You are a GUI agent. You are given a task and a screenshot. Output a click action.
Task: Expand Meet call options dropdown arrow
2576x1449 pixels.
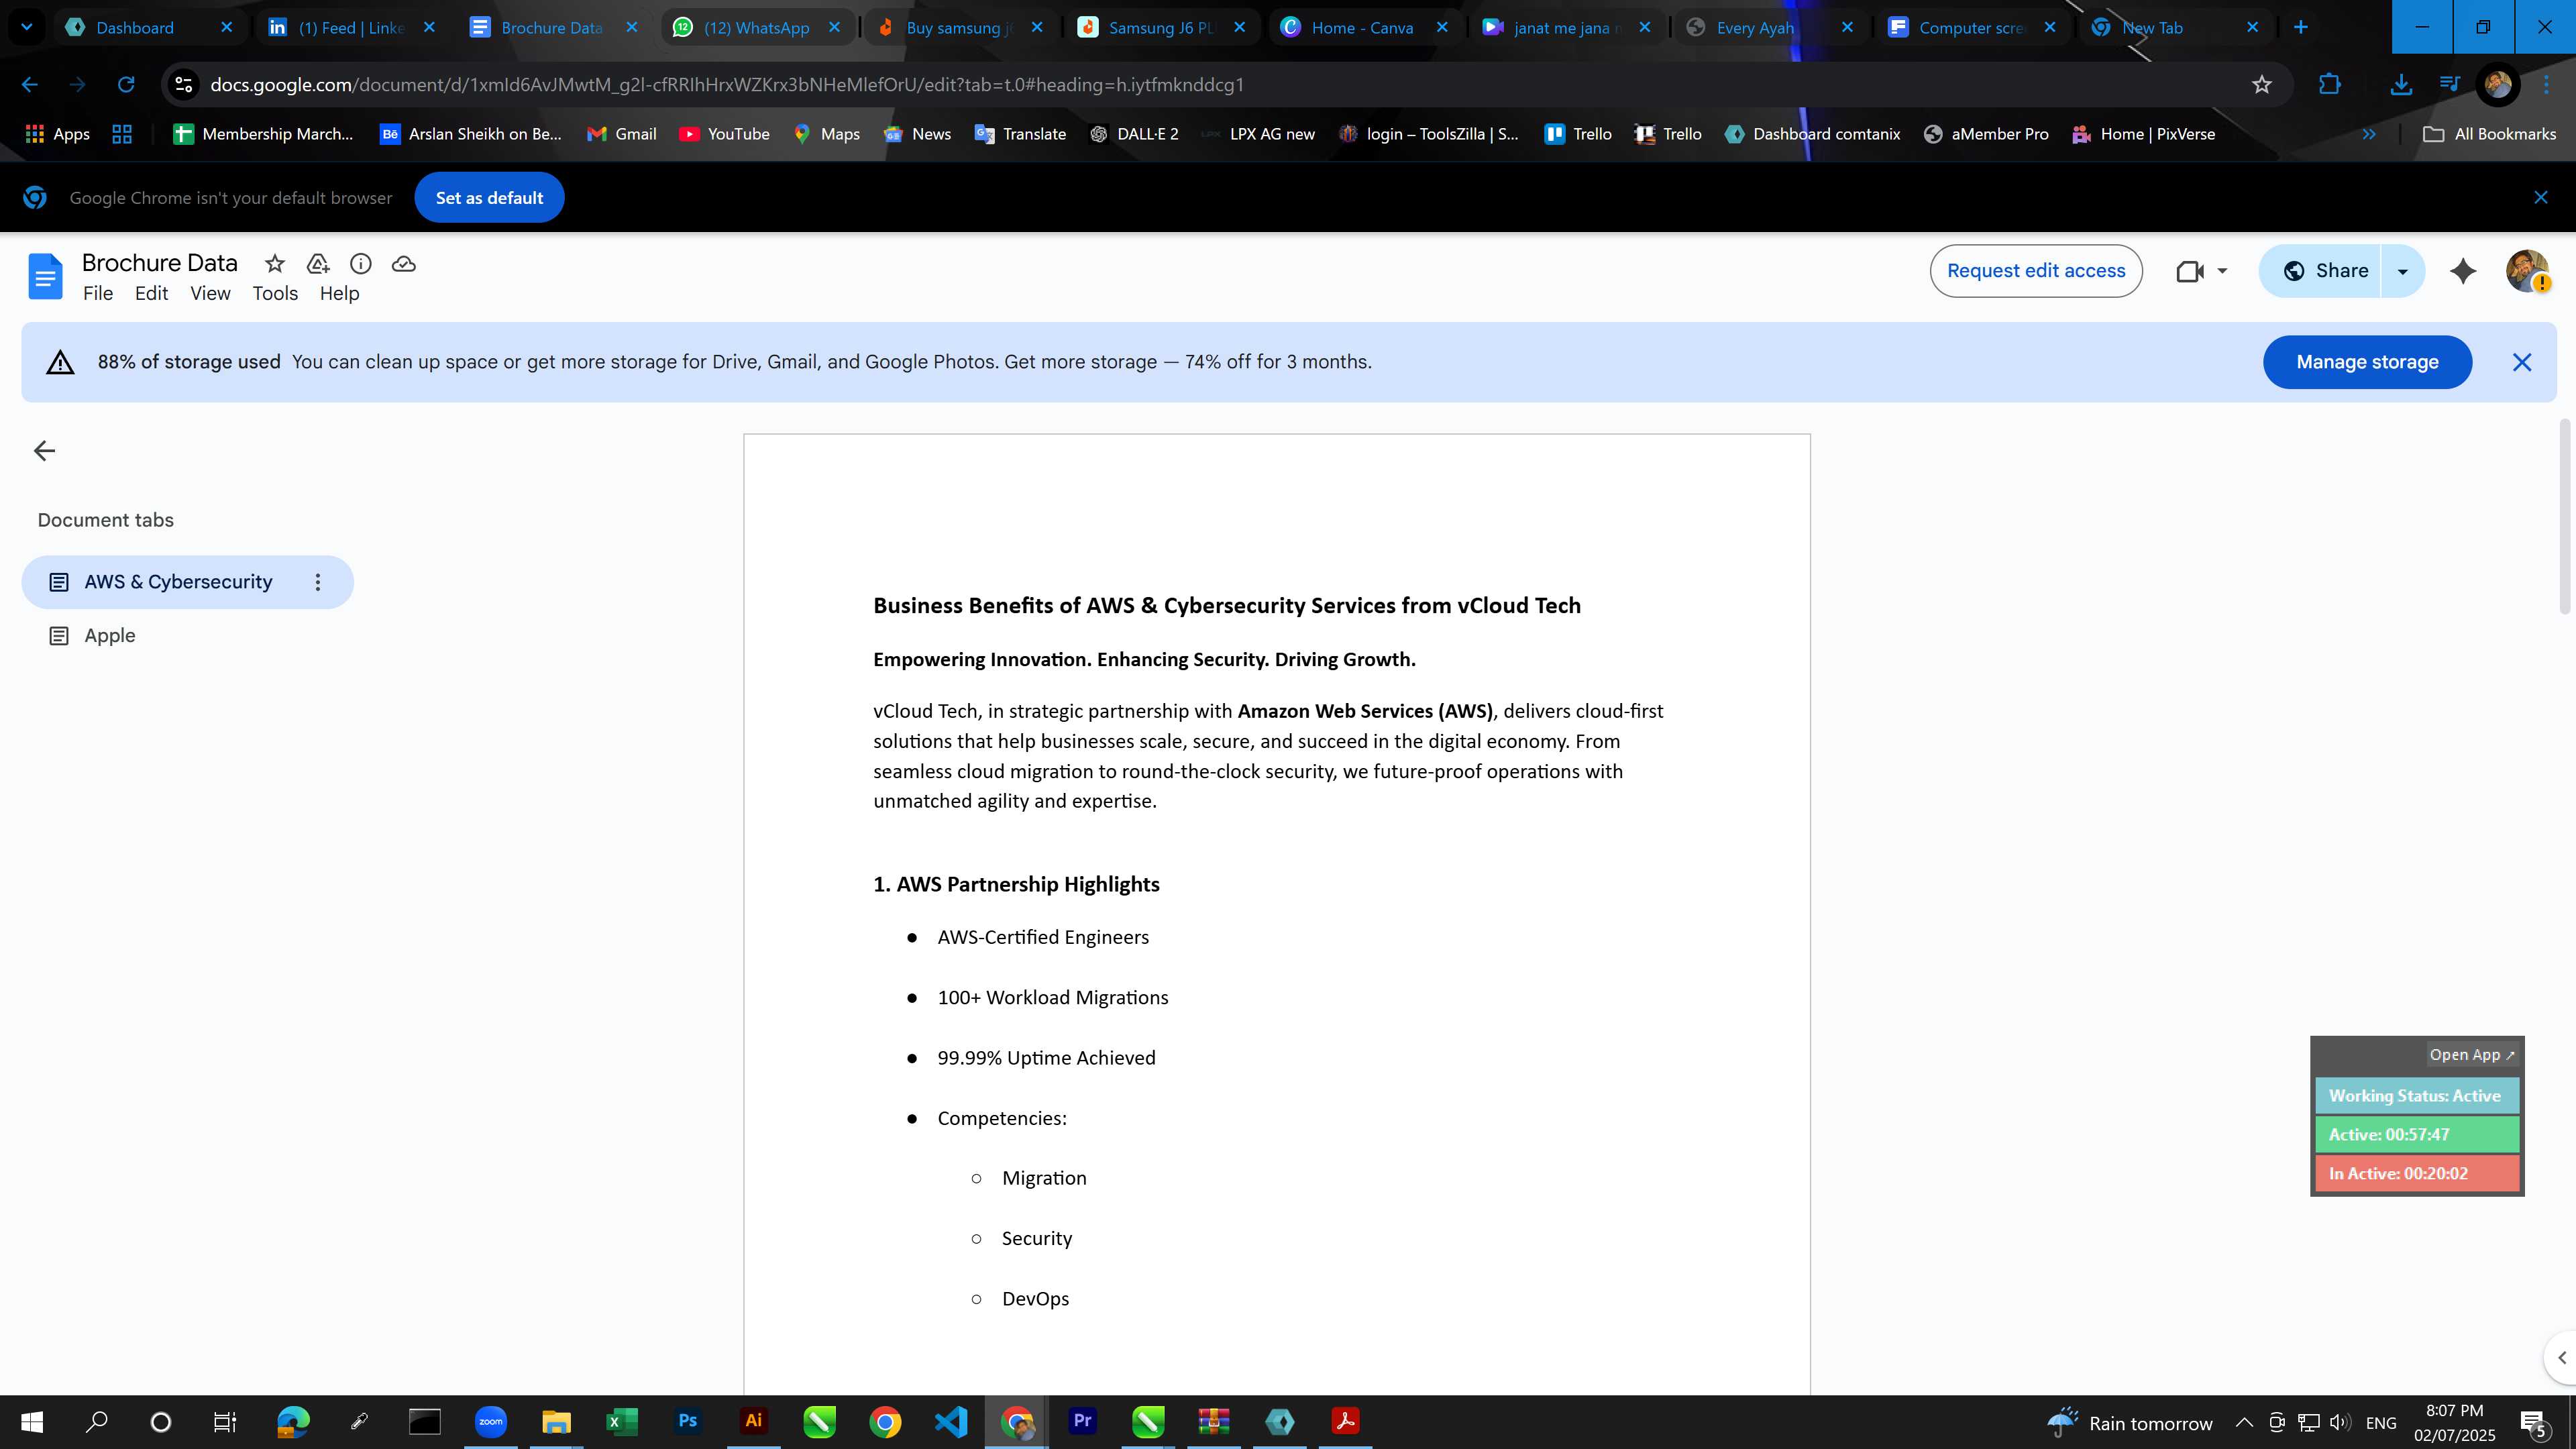tap(2222, 271)
